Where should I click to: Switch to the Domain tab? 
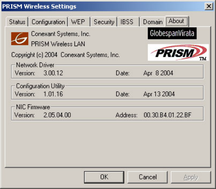point(152,22)
